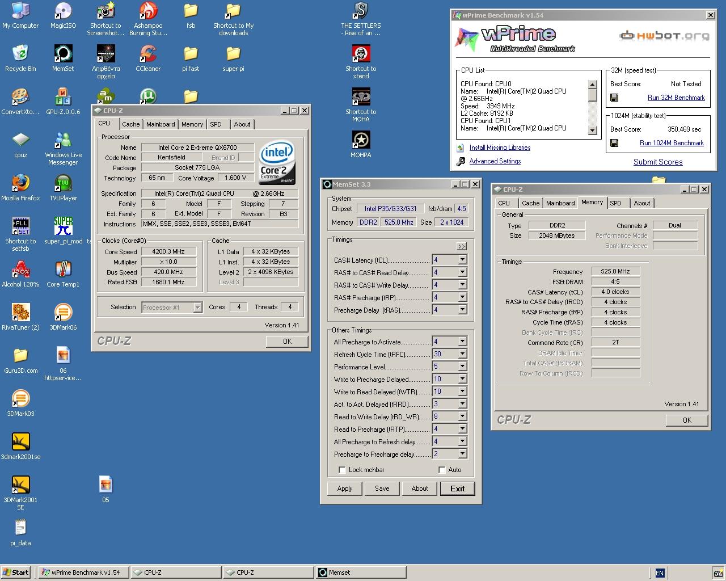Toggle the Auto checkbox in MemSet
This screenshot has height=581, width=726.
pyautogui.click(x=442, y=470)
